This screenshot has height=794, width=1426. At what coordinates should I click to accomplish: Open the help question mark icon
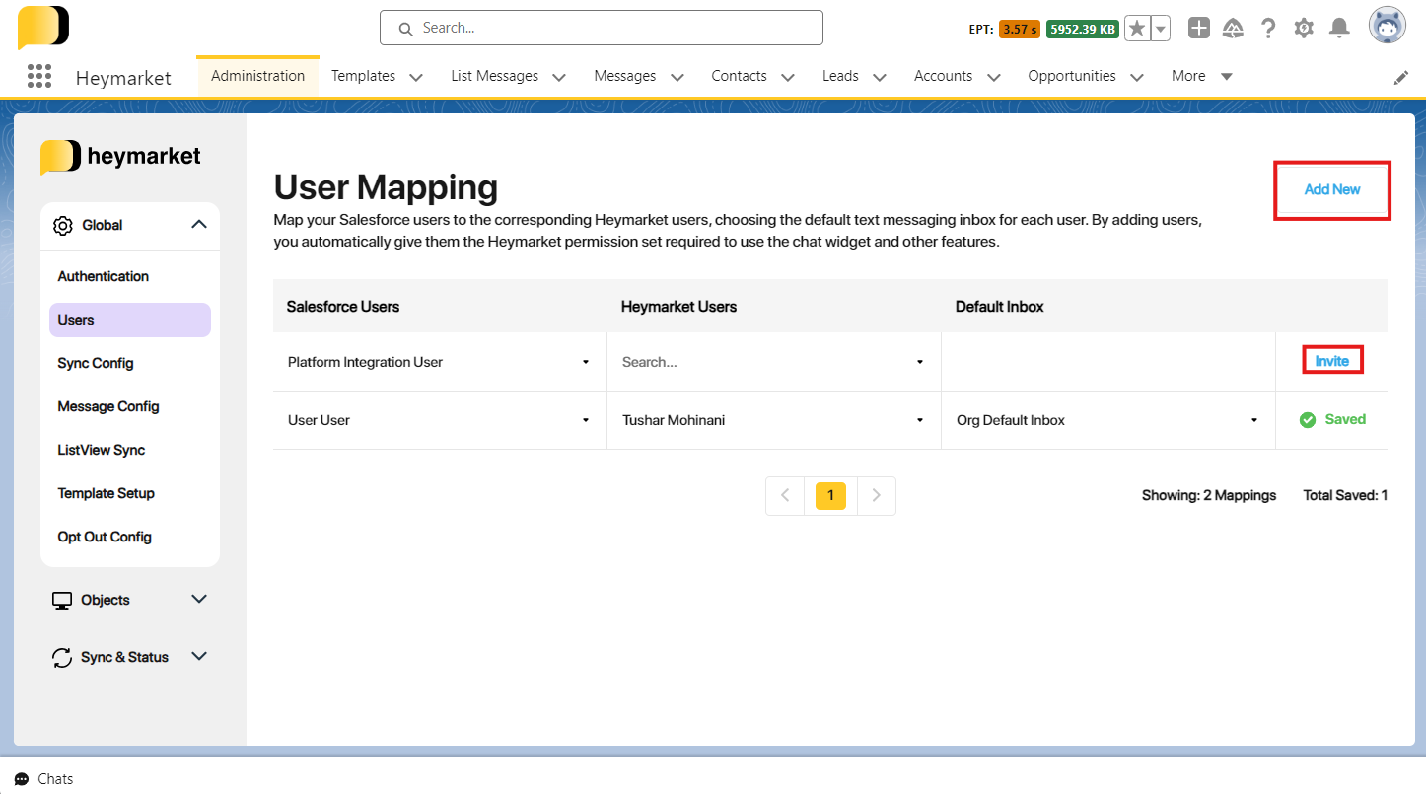1268,28
